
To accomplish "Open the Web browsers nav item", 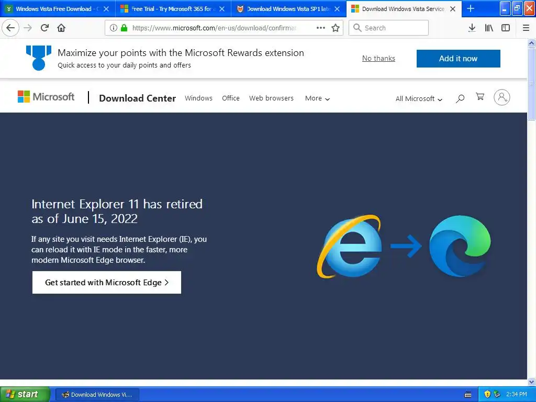I will (x=271, y=98).
